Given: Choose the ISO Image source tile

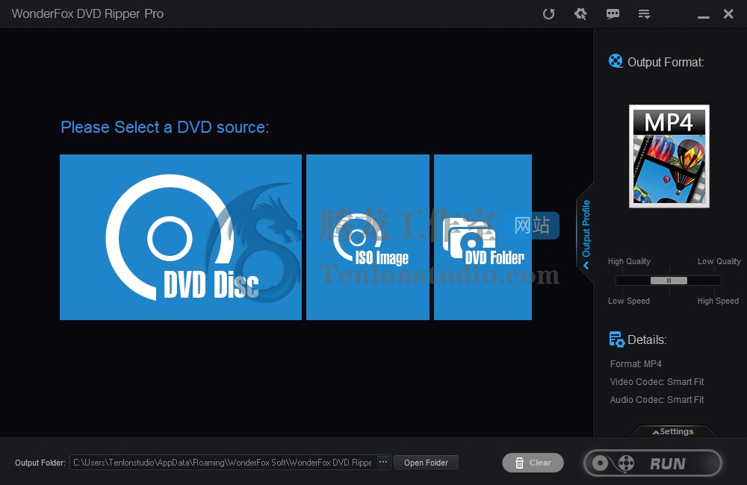Looking at the screenshot, I should [x=368, y=237].
